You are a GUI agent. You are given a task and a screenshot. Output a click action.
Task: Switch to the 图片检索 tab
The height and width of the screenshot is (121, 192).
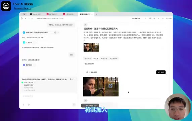coord(88,58)
